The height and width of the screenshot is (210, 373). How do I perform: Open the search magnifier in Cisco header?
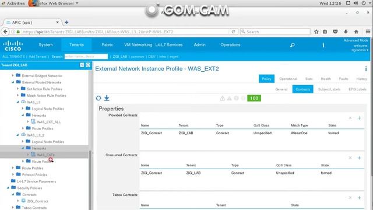tap(293, 45)
